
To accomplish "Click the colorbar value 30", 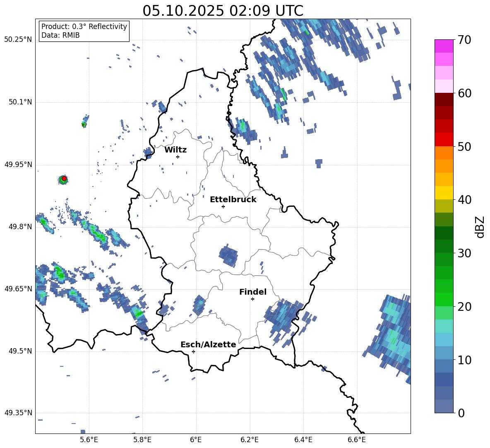I will (465, 253).
